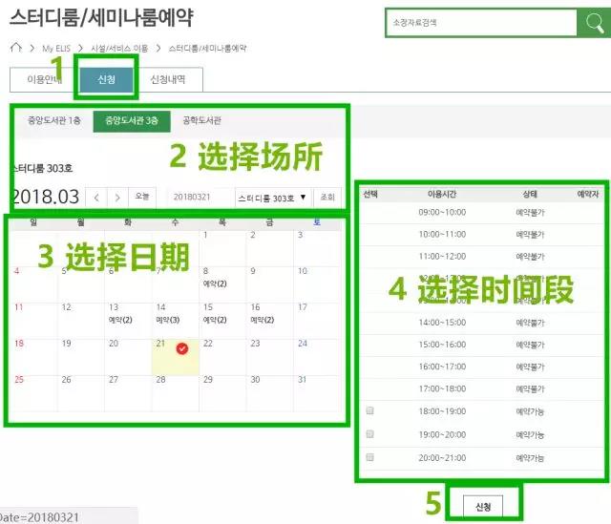Select the 중앙도서관 1층 location tab

(x=54, y=120)
